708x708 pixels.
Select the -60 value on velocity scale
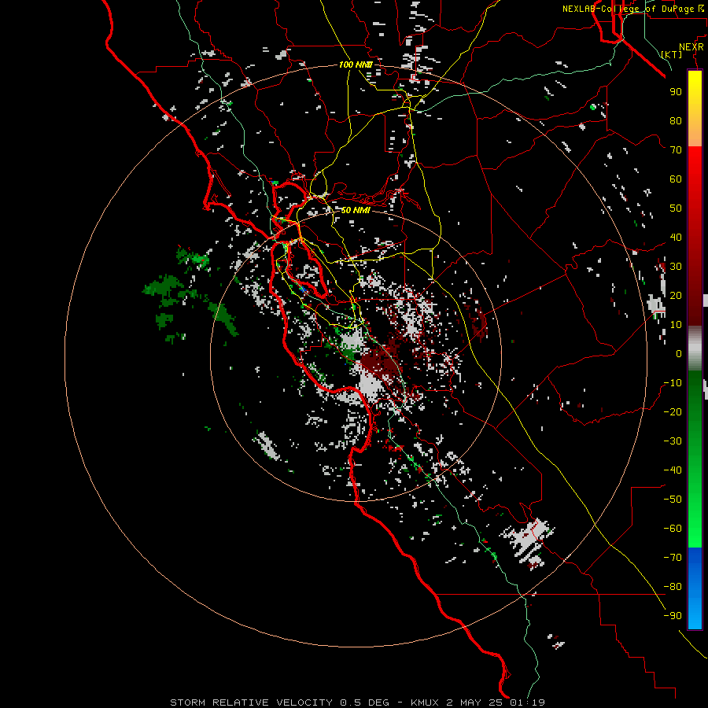(x=673, y=529)
